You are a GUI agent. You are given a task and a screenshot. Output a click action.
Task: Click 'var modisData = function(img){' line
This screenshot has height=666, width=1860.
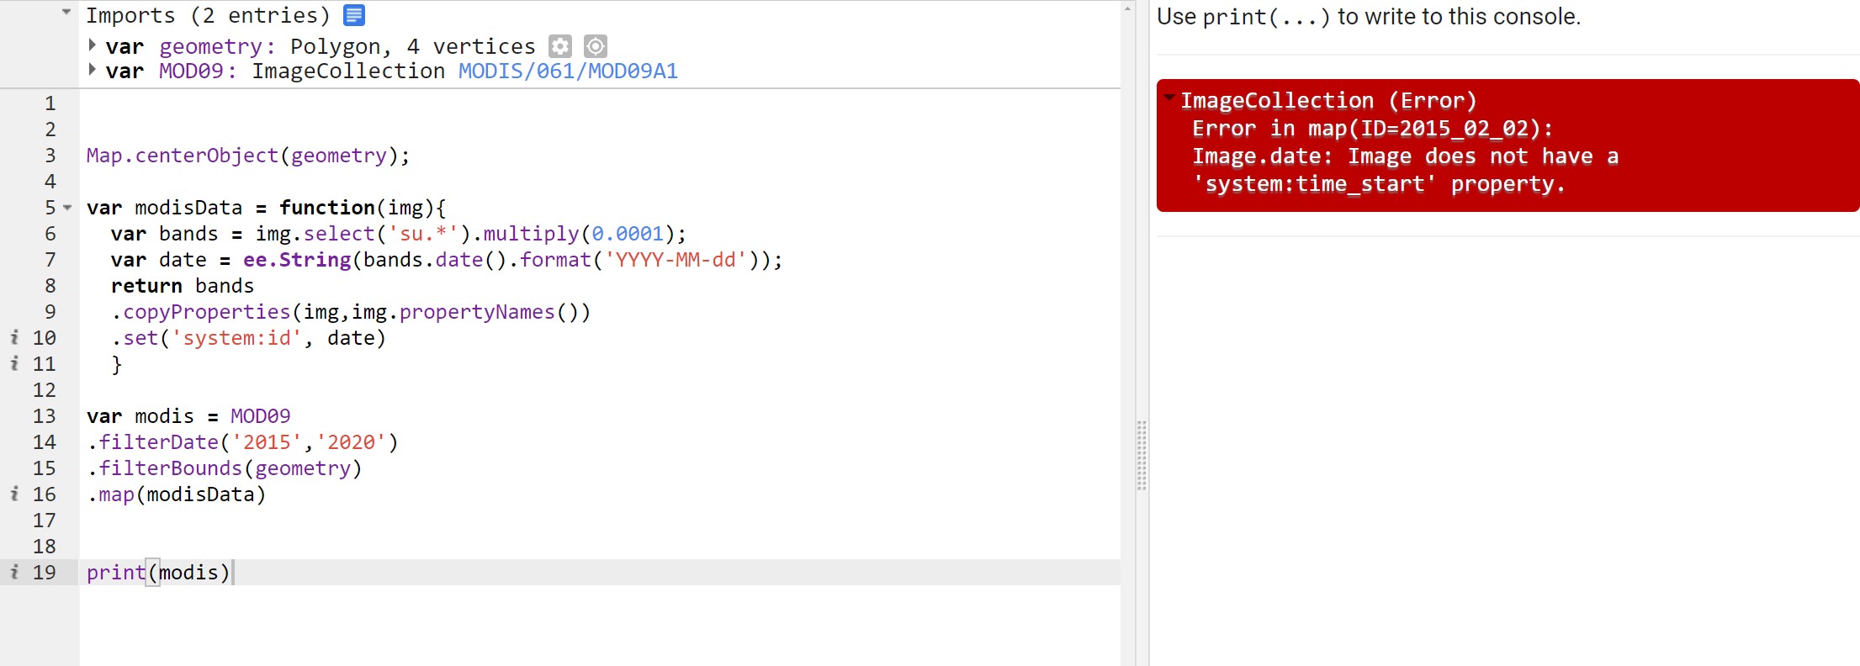point(267,208)
